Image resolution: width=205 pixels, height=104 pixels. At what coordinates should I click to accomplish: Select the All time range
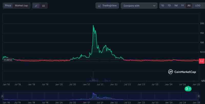[x=189, y=5]
